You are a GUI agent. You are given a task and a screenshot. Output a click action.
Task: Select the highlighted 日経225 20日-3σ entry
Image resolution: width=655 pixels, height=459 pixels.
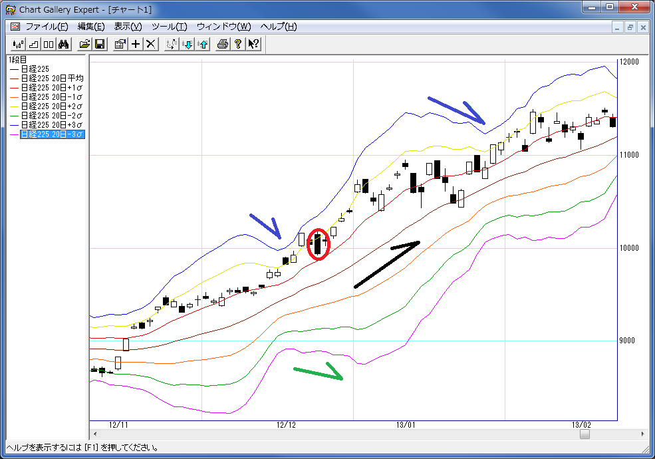click(x=53, y=134)
